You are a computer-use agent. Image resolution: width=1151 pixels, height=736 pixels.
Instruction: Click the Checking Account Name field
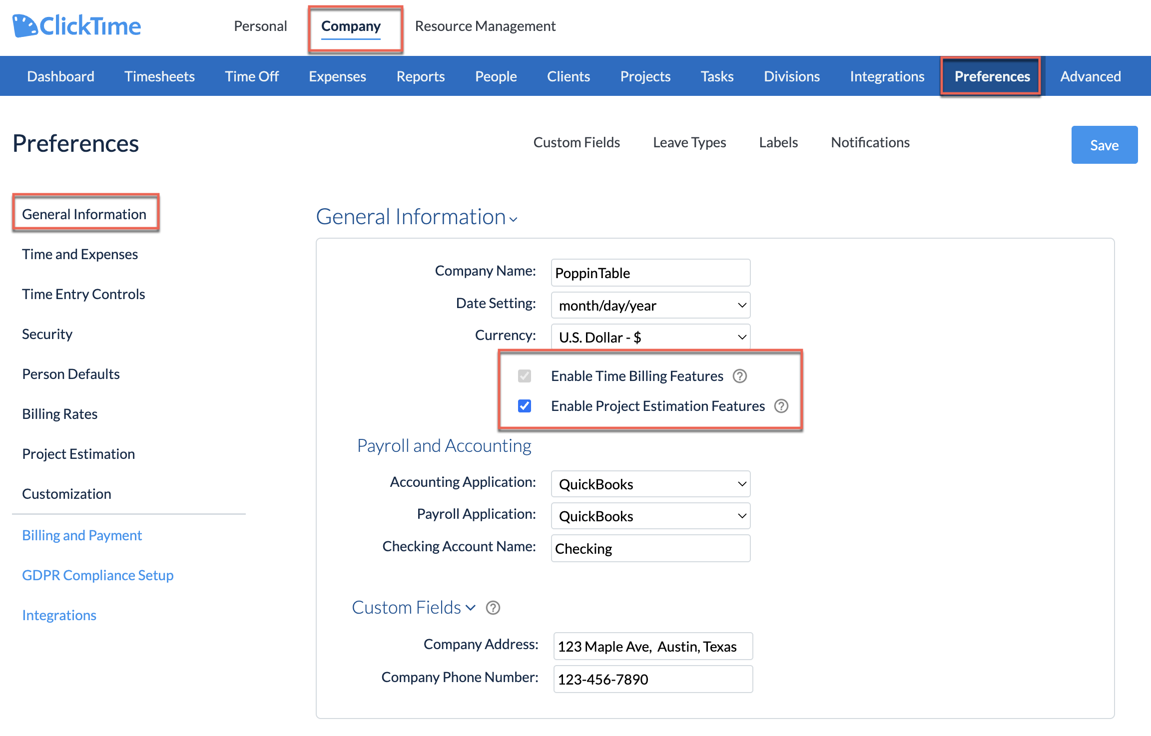click(650, 548)
